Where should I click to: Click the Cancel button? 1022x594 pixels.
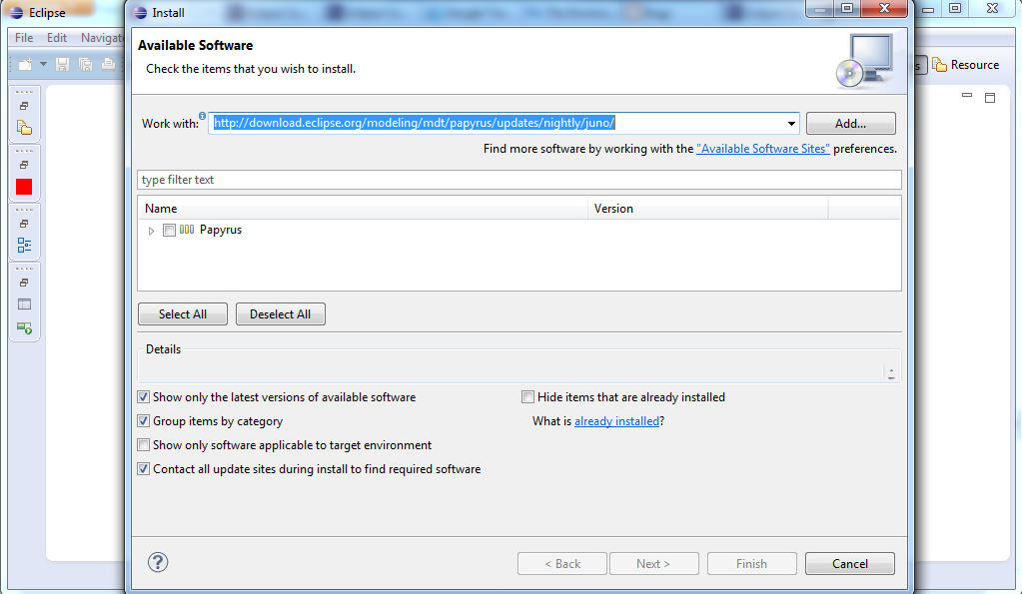tap(850, 563)
